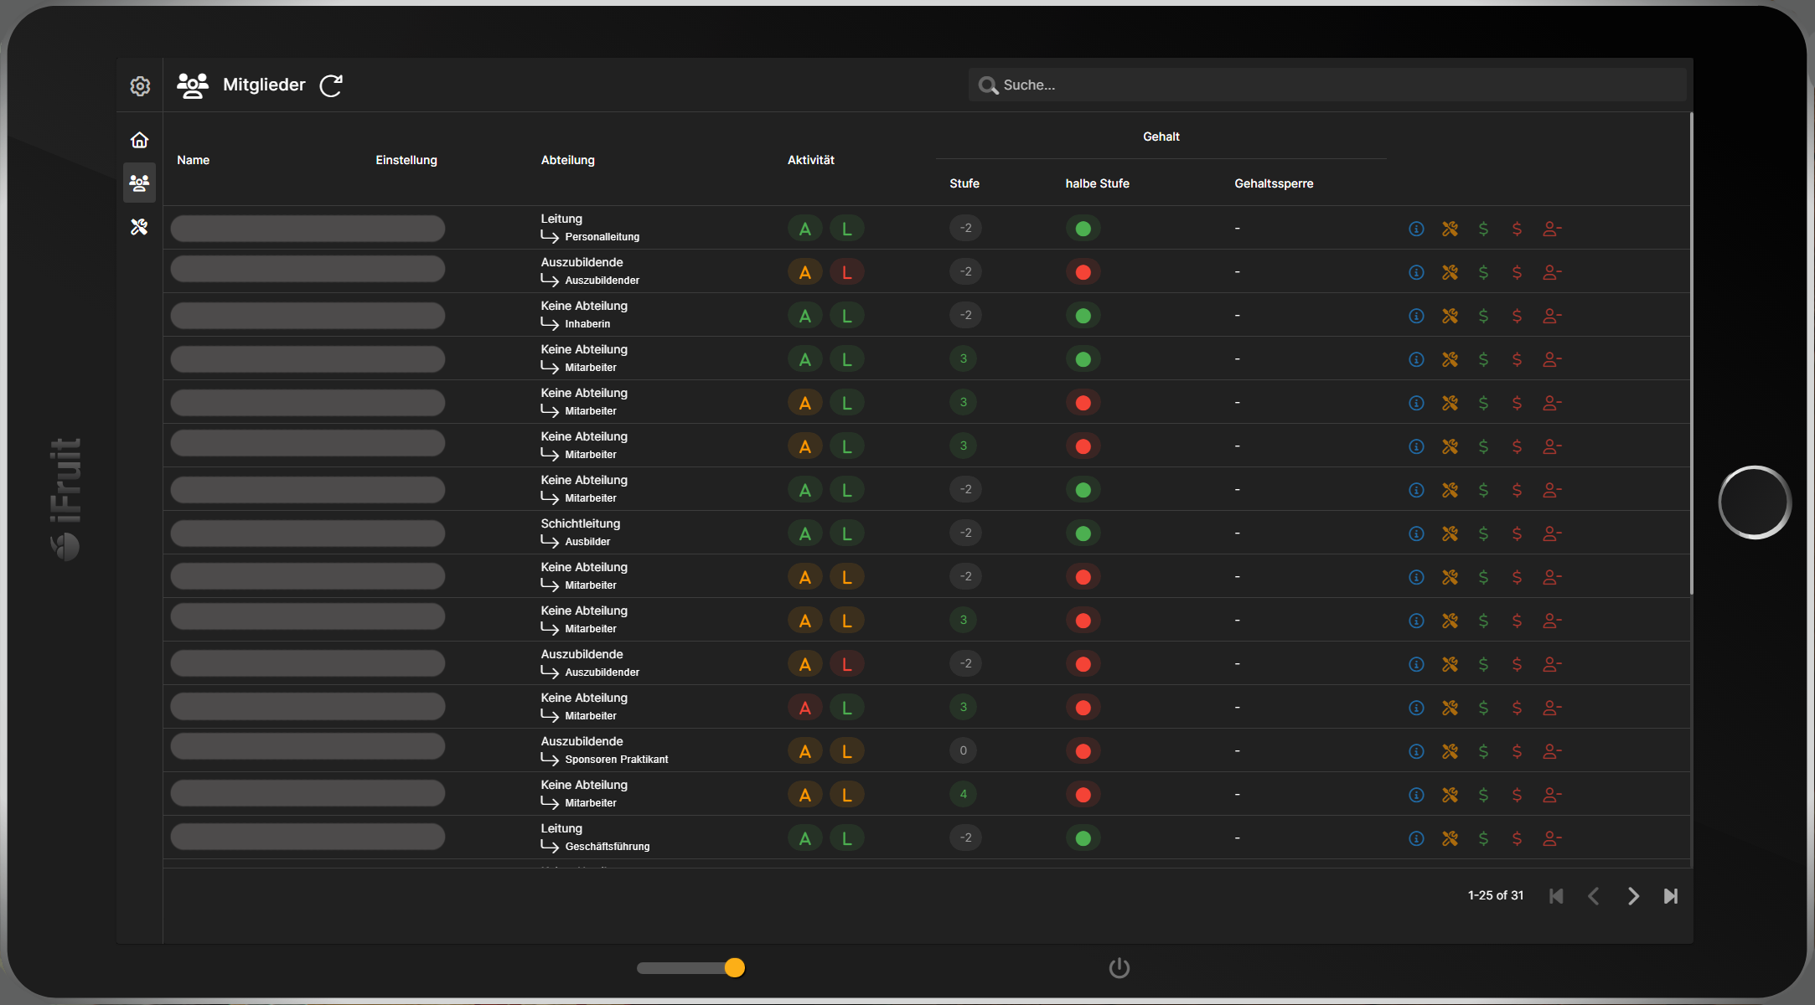The image size is (1815, 1005).
Task: Open tools icon in Geschäftsführung row
Action: 1450,838
